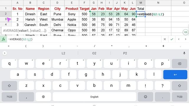Image resolution: width=189 pixels, height=106 pixels.
Task: Tap the English space bar
Action: tap(94, 97)
